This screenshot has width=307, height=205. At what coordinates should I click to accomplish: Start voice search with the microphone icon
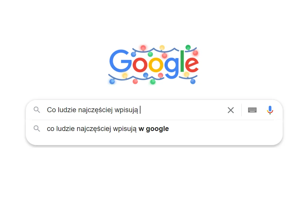click(x=270, y=110)
